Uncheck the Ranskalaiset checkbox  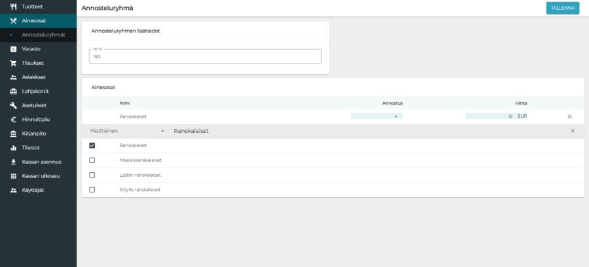click(92, 145)
